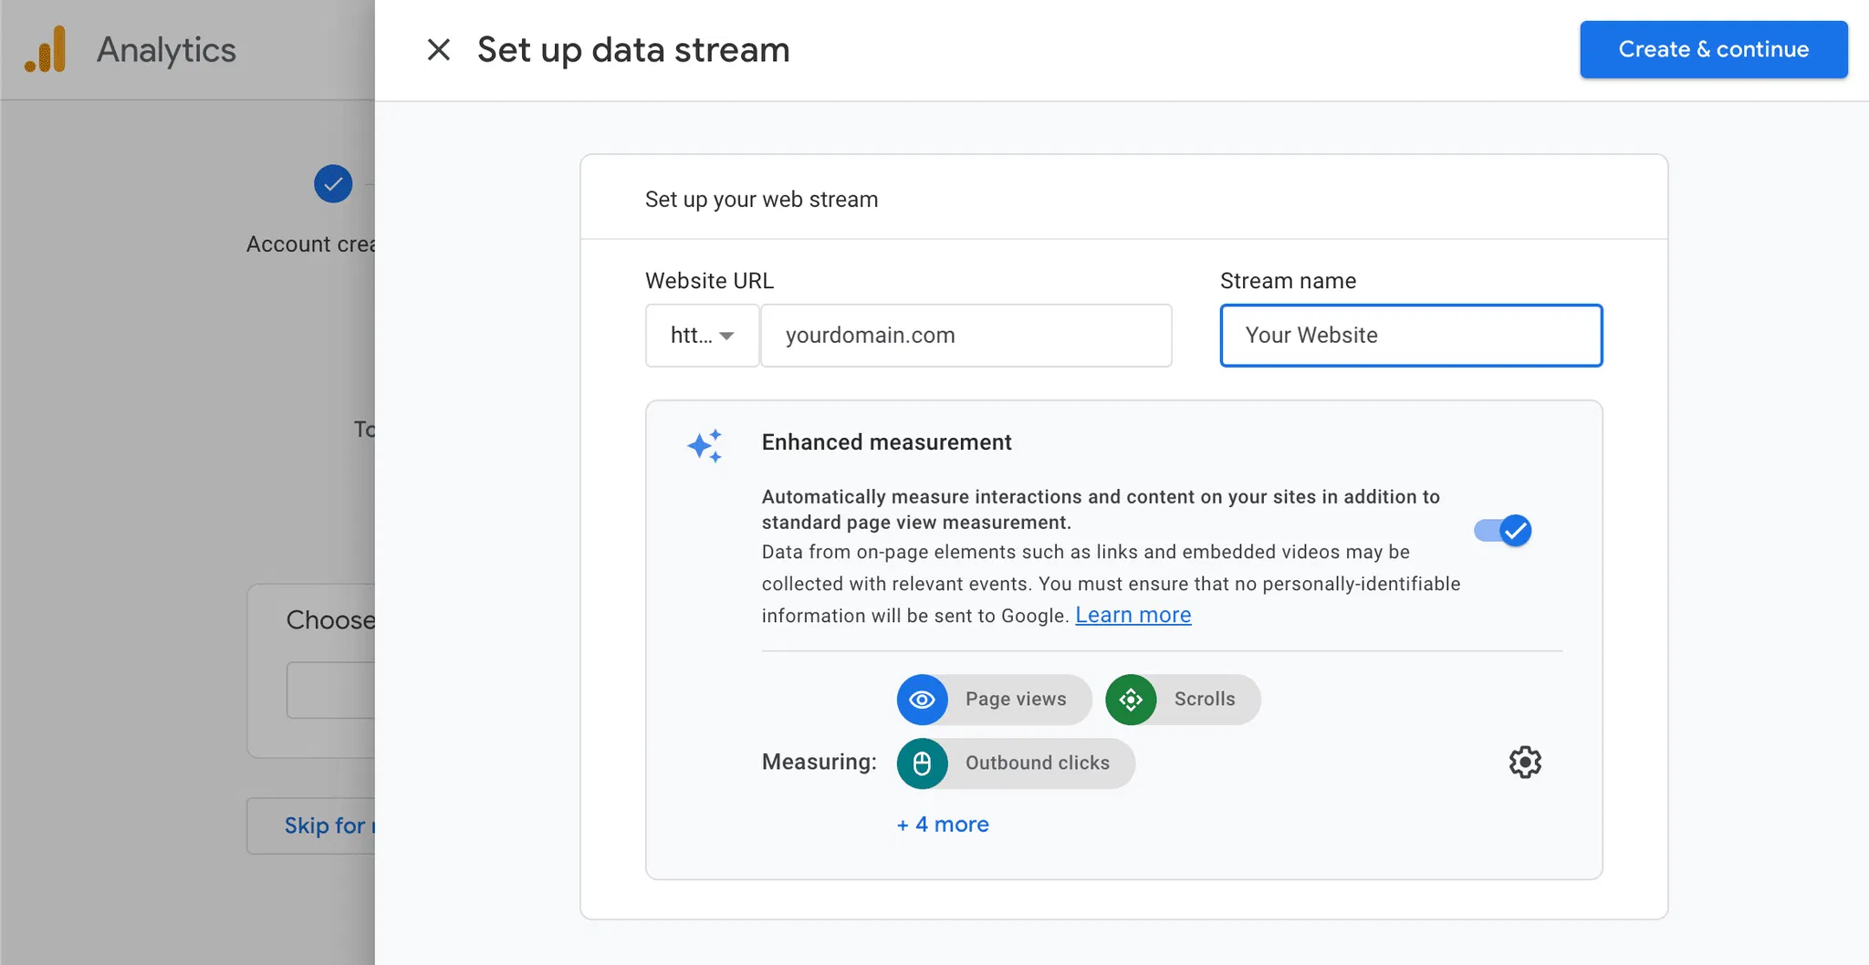
Task: Open the Learn more link
Action: pyautogui.click(x=1133, y=616)
